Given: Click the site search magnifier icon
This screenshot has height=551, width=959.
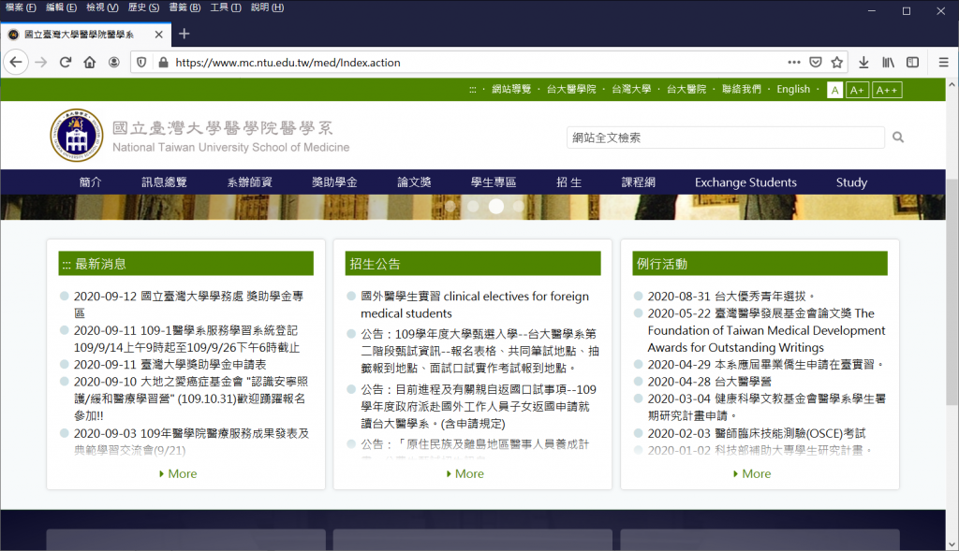Looking at the screenshot, I should pos(898,138).
